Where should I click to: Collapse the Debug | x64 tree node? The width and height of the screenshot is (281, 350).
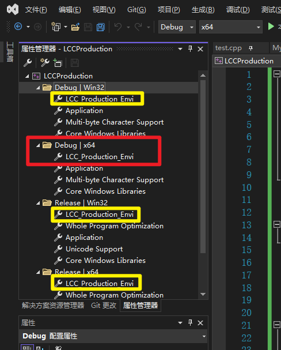pyautogui.click(x=38, y=145)
